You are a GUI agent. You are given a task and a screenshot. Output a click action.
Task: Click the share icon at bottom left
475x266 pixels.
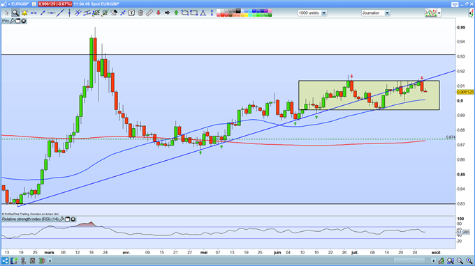coord(5,260)
